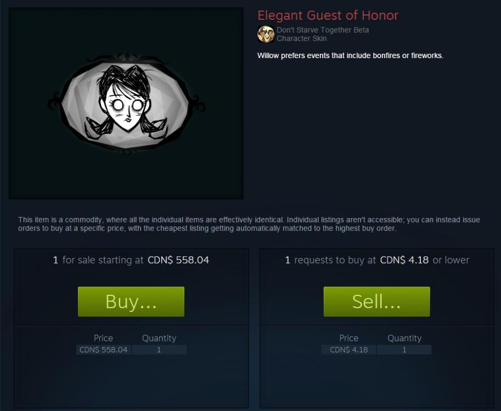The image size is (501, 411).
Task: Click the Character Skin type label
Action: [302, 38]
